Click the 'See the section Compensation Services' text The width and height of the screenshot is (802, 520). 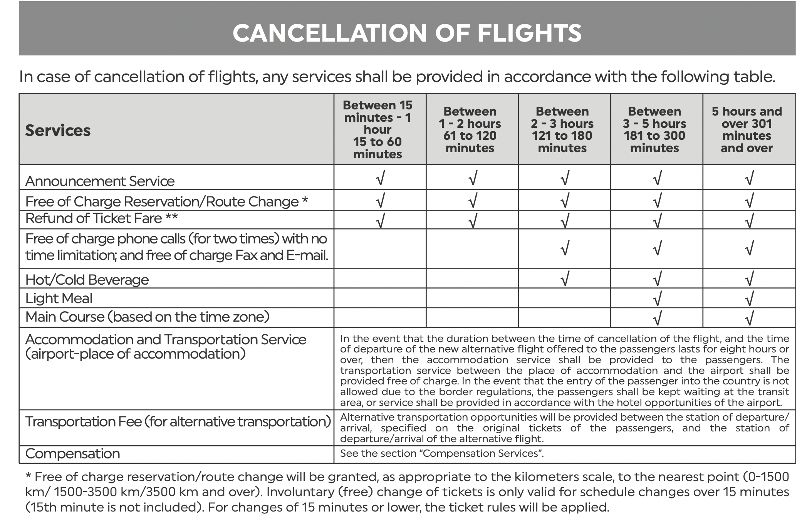[442, 453]
